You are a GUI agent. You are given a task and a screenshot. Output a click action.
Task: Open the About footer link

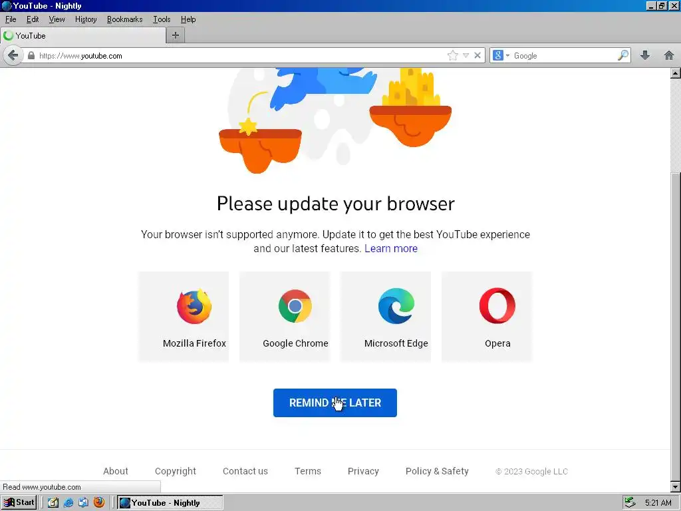tap(116, 471)
